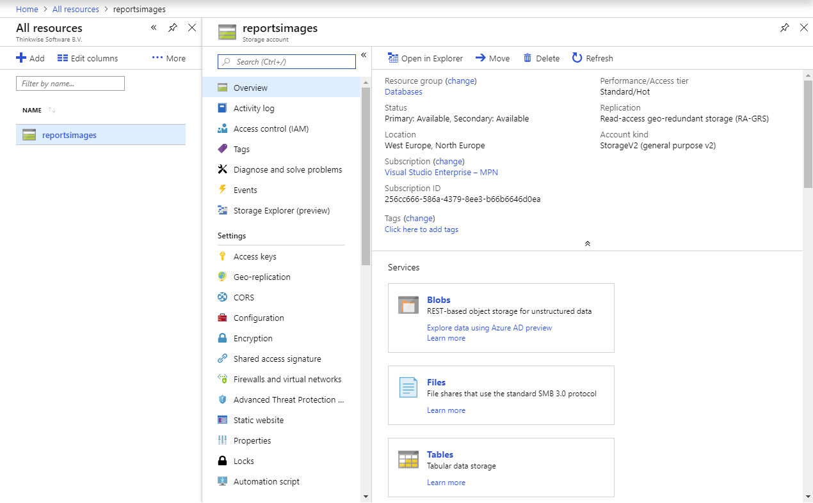Click the Shared access signature link icon
Viewport: 813px width, 503px height.
223,359
